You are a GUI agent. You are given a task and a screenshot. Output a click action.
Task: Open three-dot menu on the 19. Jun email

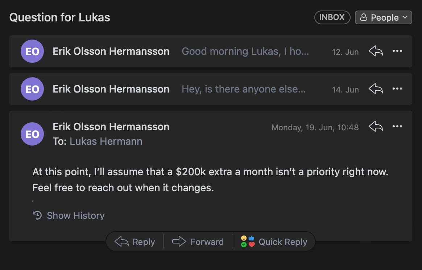[x=397, y=127]
